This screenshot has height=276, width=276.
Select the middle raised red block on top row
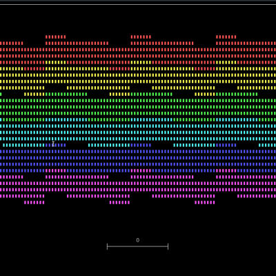pos(141,37)
